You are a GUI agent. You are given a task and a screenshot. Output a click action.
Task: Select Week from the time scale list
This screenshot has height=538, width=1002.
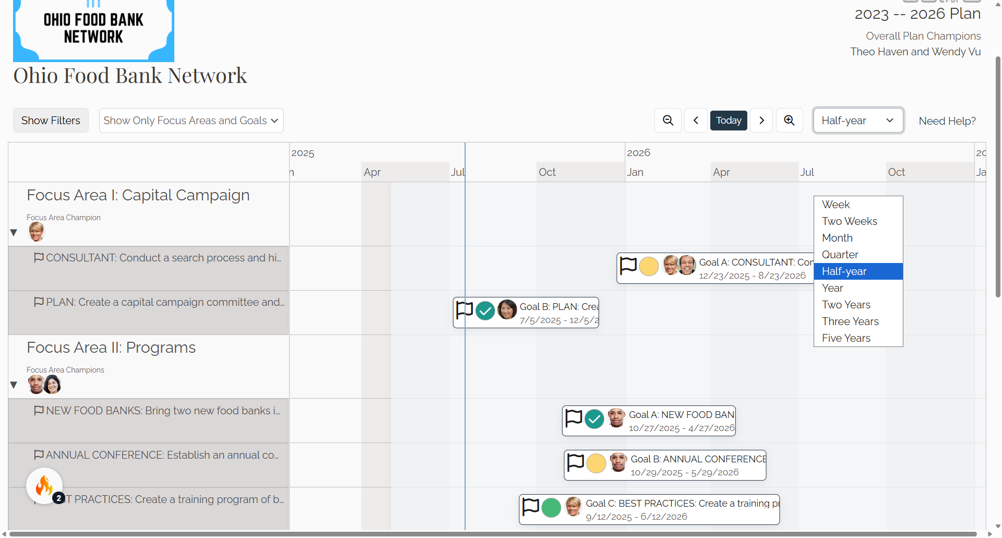click(x=858, y=205)
